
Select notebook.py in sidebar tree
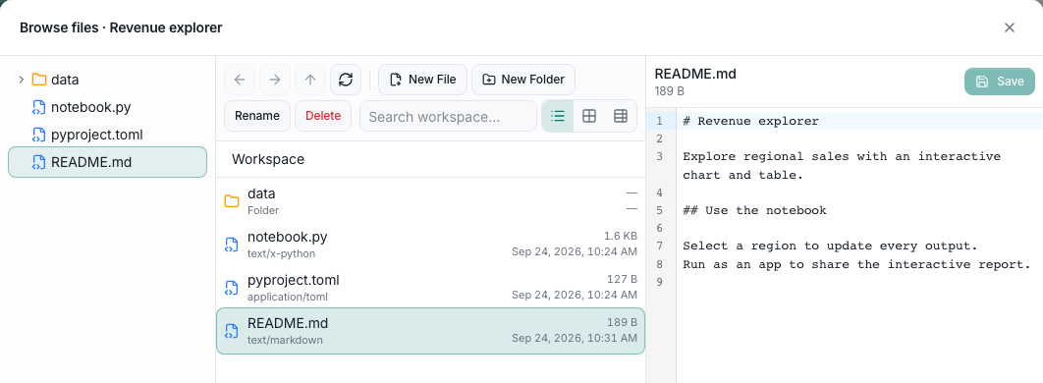point(108,107)
